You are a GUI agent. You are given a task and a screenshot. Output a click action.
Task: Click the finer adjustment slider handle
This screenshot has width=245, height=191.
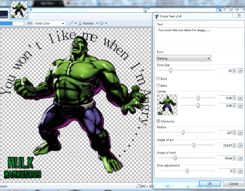tap(187, 171)
